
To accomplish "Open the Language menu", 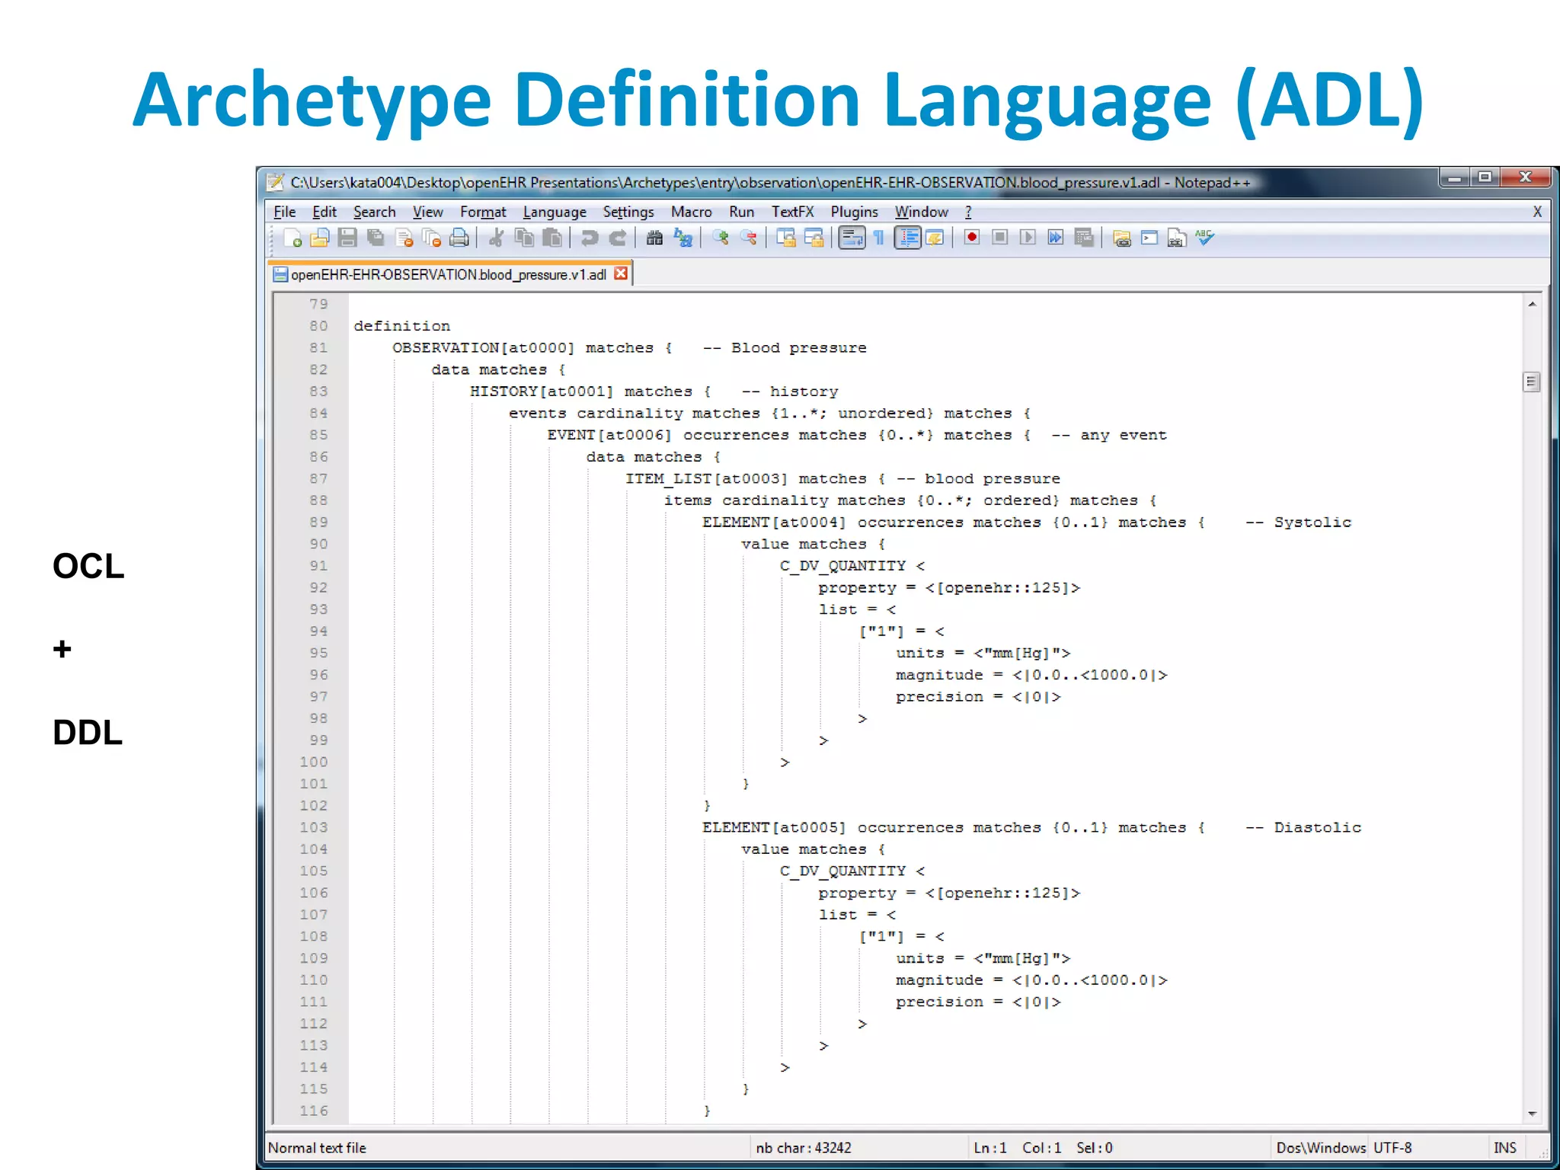I will pos(554,212).
